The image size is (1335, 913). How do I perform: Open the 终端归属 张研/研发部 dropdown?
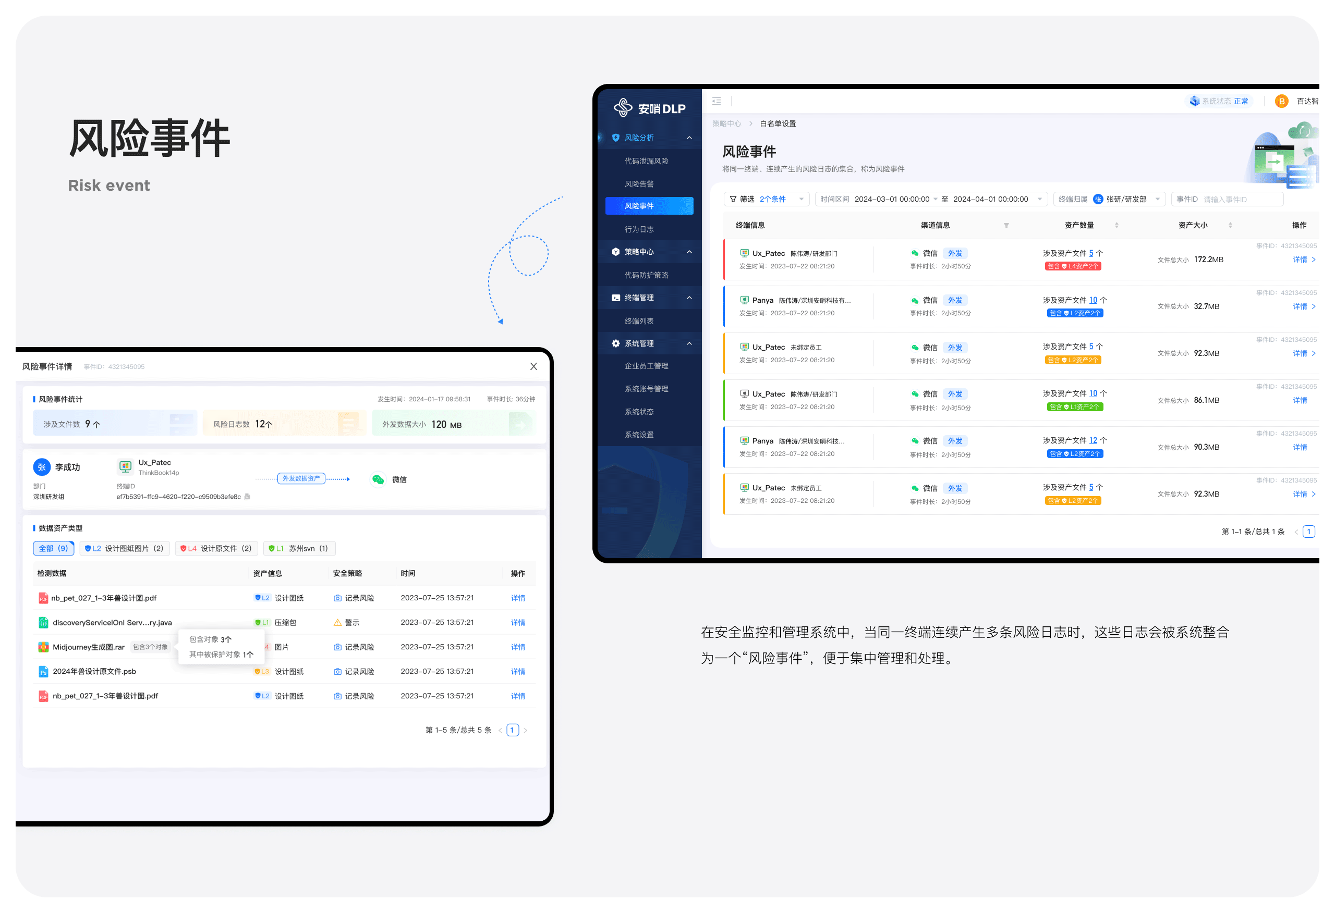pyautogui.click(x=1109, y=199)
